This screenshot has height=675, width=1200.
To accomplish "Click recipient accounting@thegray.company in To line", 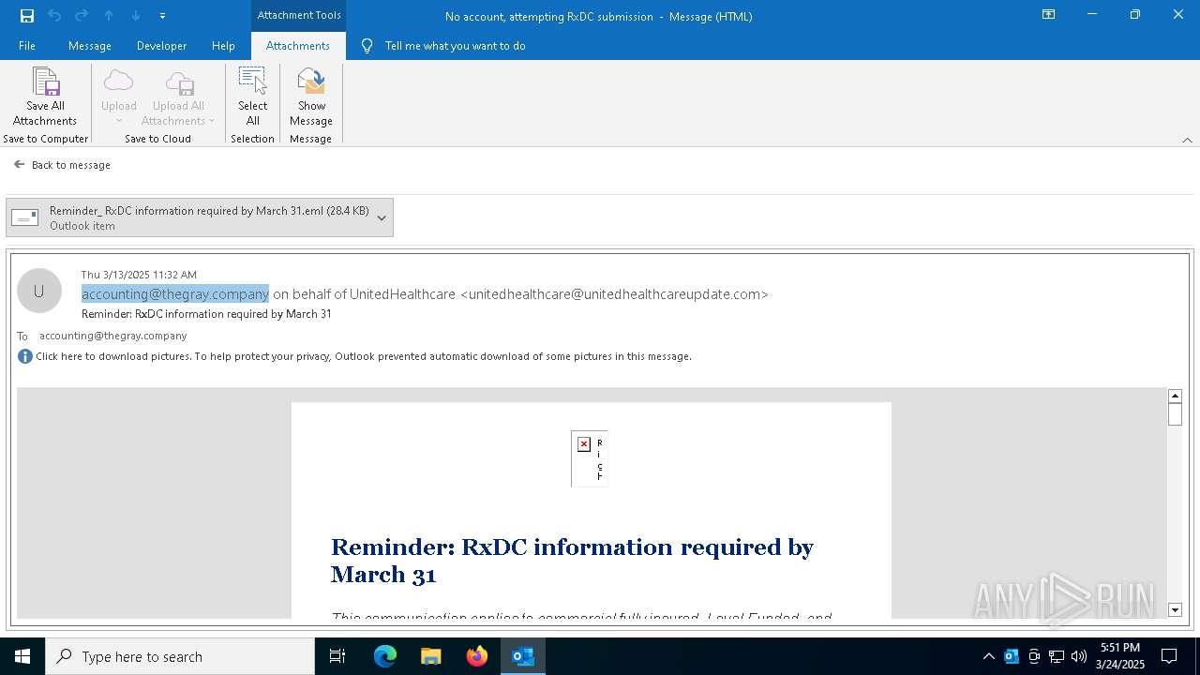I will click(x=113, y=336).
